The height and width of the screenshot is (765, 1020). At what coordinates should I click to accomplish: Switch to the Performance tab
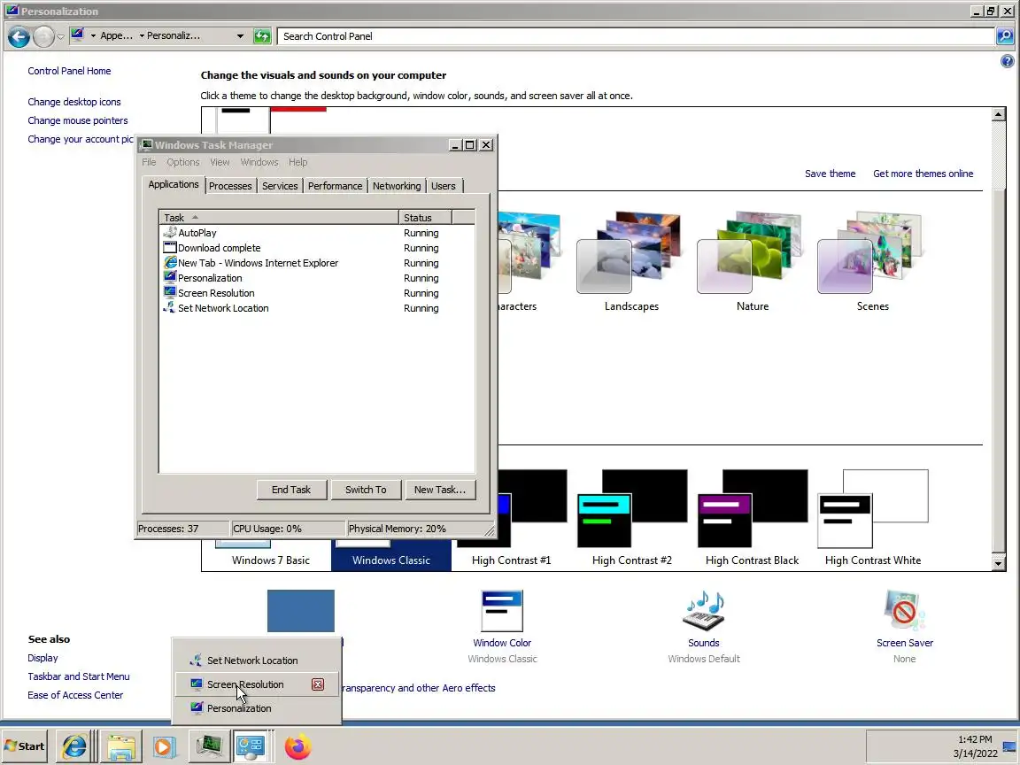point(335,186)
